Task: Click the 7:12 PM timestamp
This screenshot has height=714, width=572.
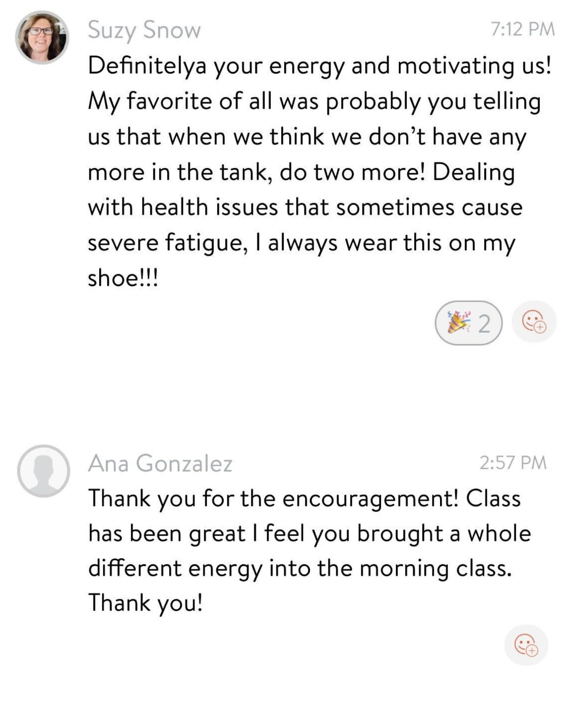Action: 522,29
